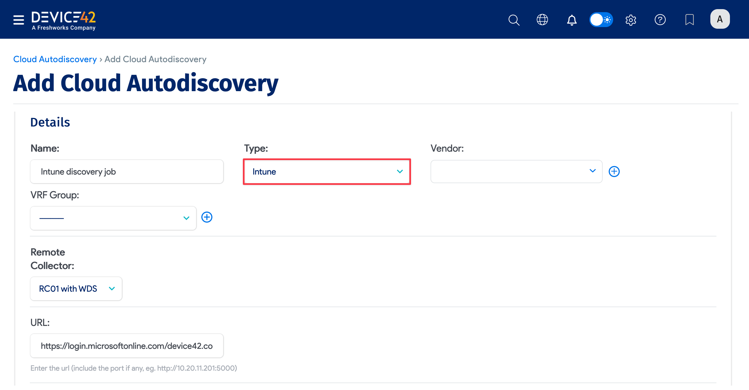Open the Vendor dropdown
The image size is (749, 390).
click(x=516, y=171)
